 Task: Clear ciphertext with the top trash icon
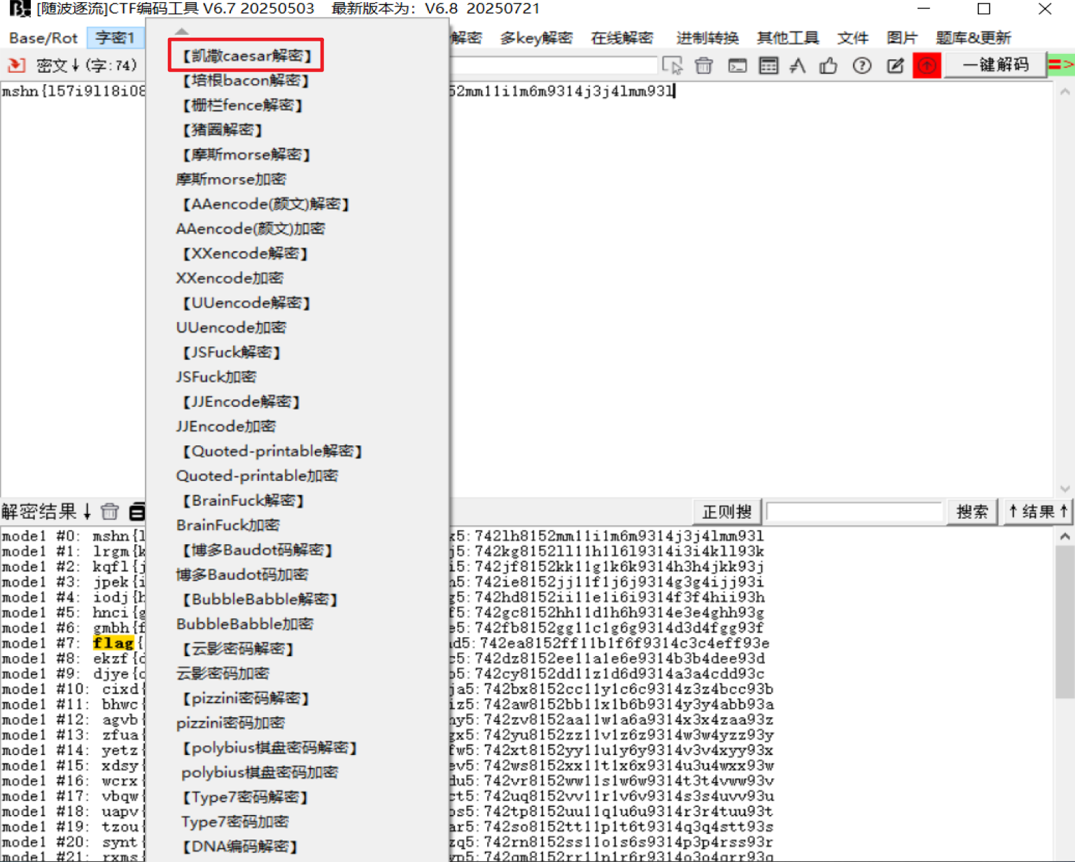704,66
